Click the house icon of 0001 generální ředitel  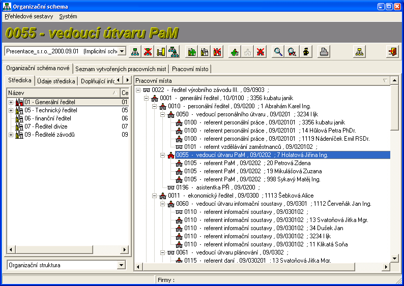155,98
